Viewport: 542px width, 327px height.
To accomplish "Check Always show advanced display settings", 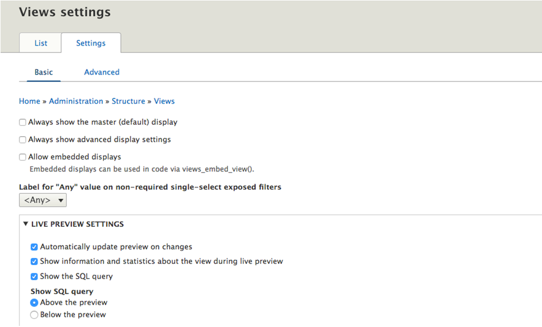I will pos(23,140).
